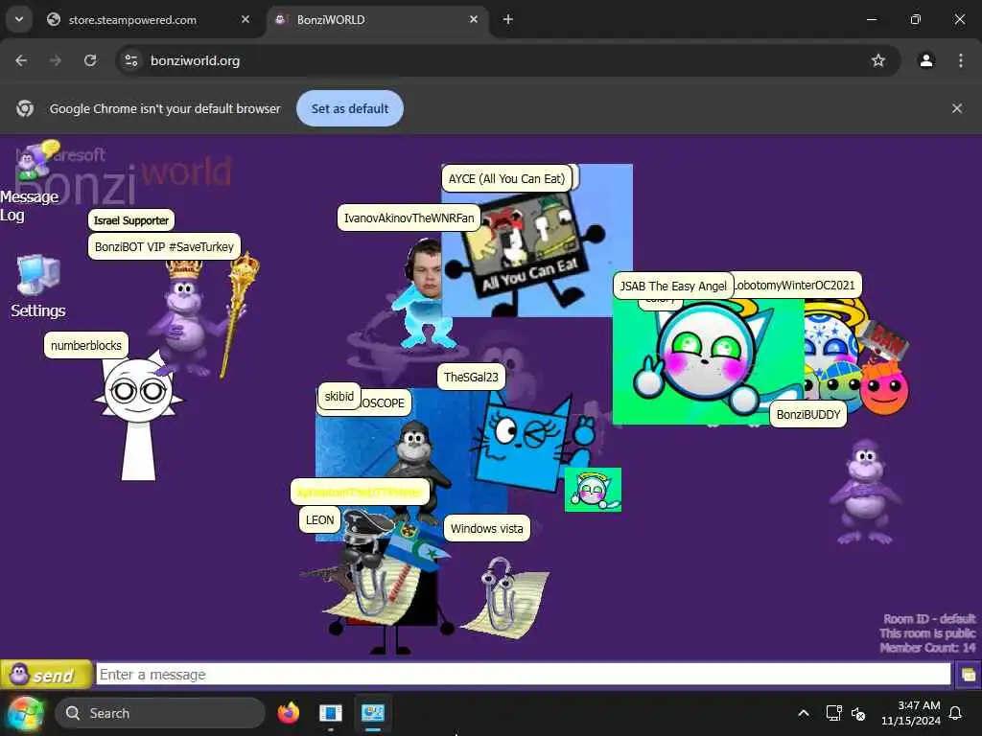Click the skibid name label
982x736 pixels.
click(339, 396)
